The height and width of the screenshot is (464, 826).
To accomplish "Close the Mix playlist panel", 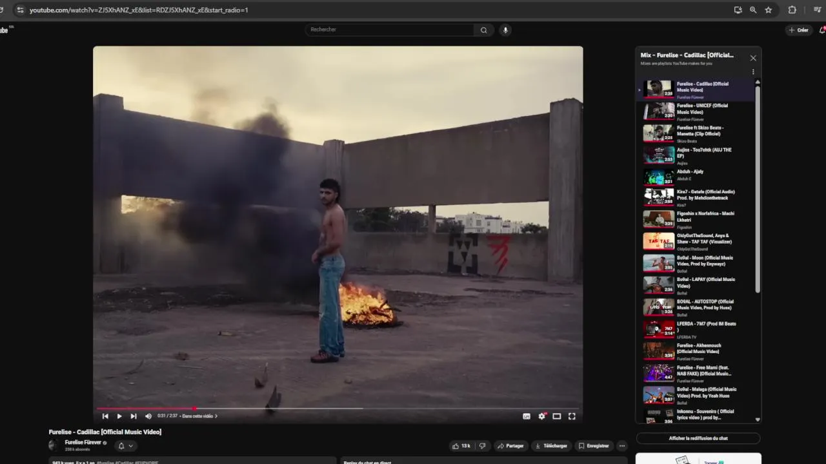I will click(753, 58).
